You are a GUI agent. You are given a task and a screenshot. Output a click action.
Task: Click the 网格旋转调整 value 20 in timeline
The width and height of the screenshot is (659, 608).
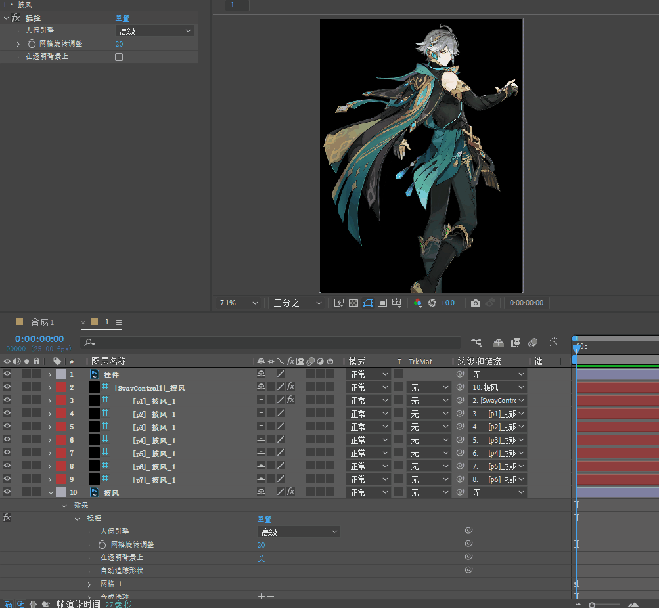coord(261,545)
